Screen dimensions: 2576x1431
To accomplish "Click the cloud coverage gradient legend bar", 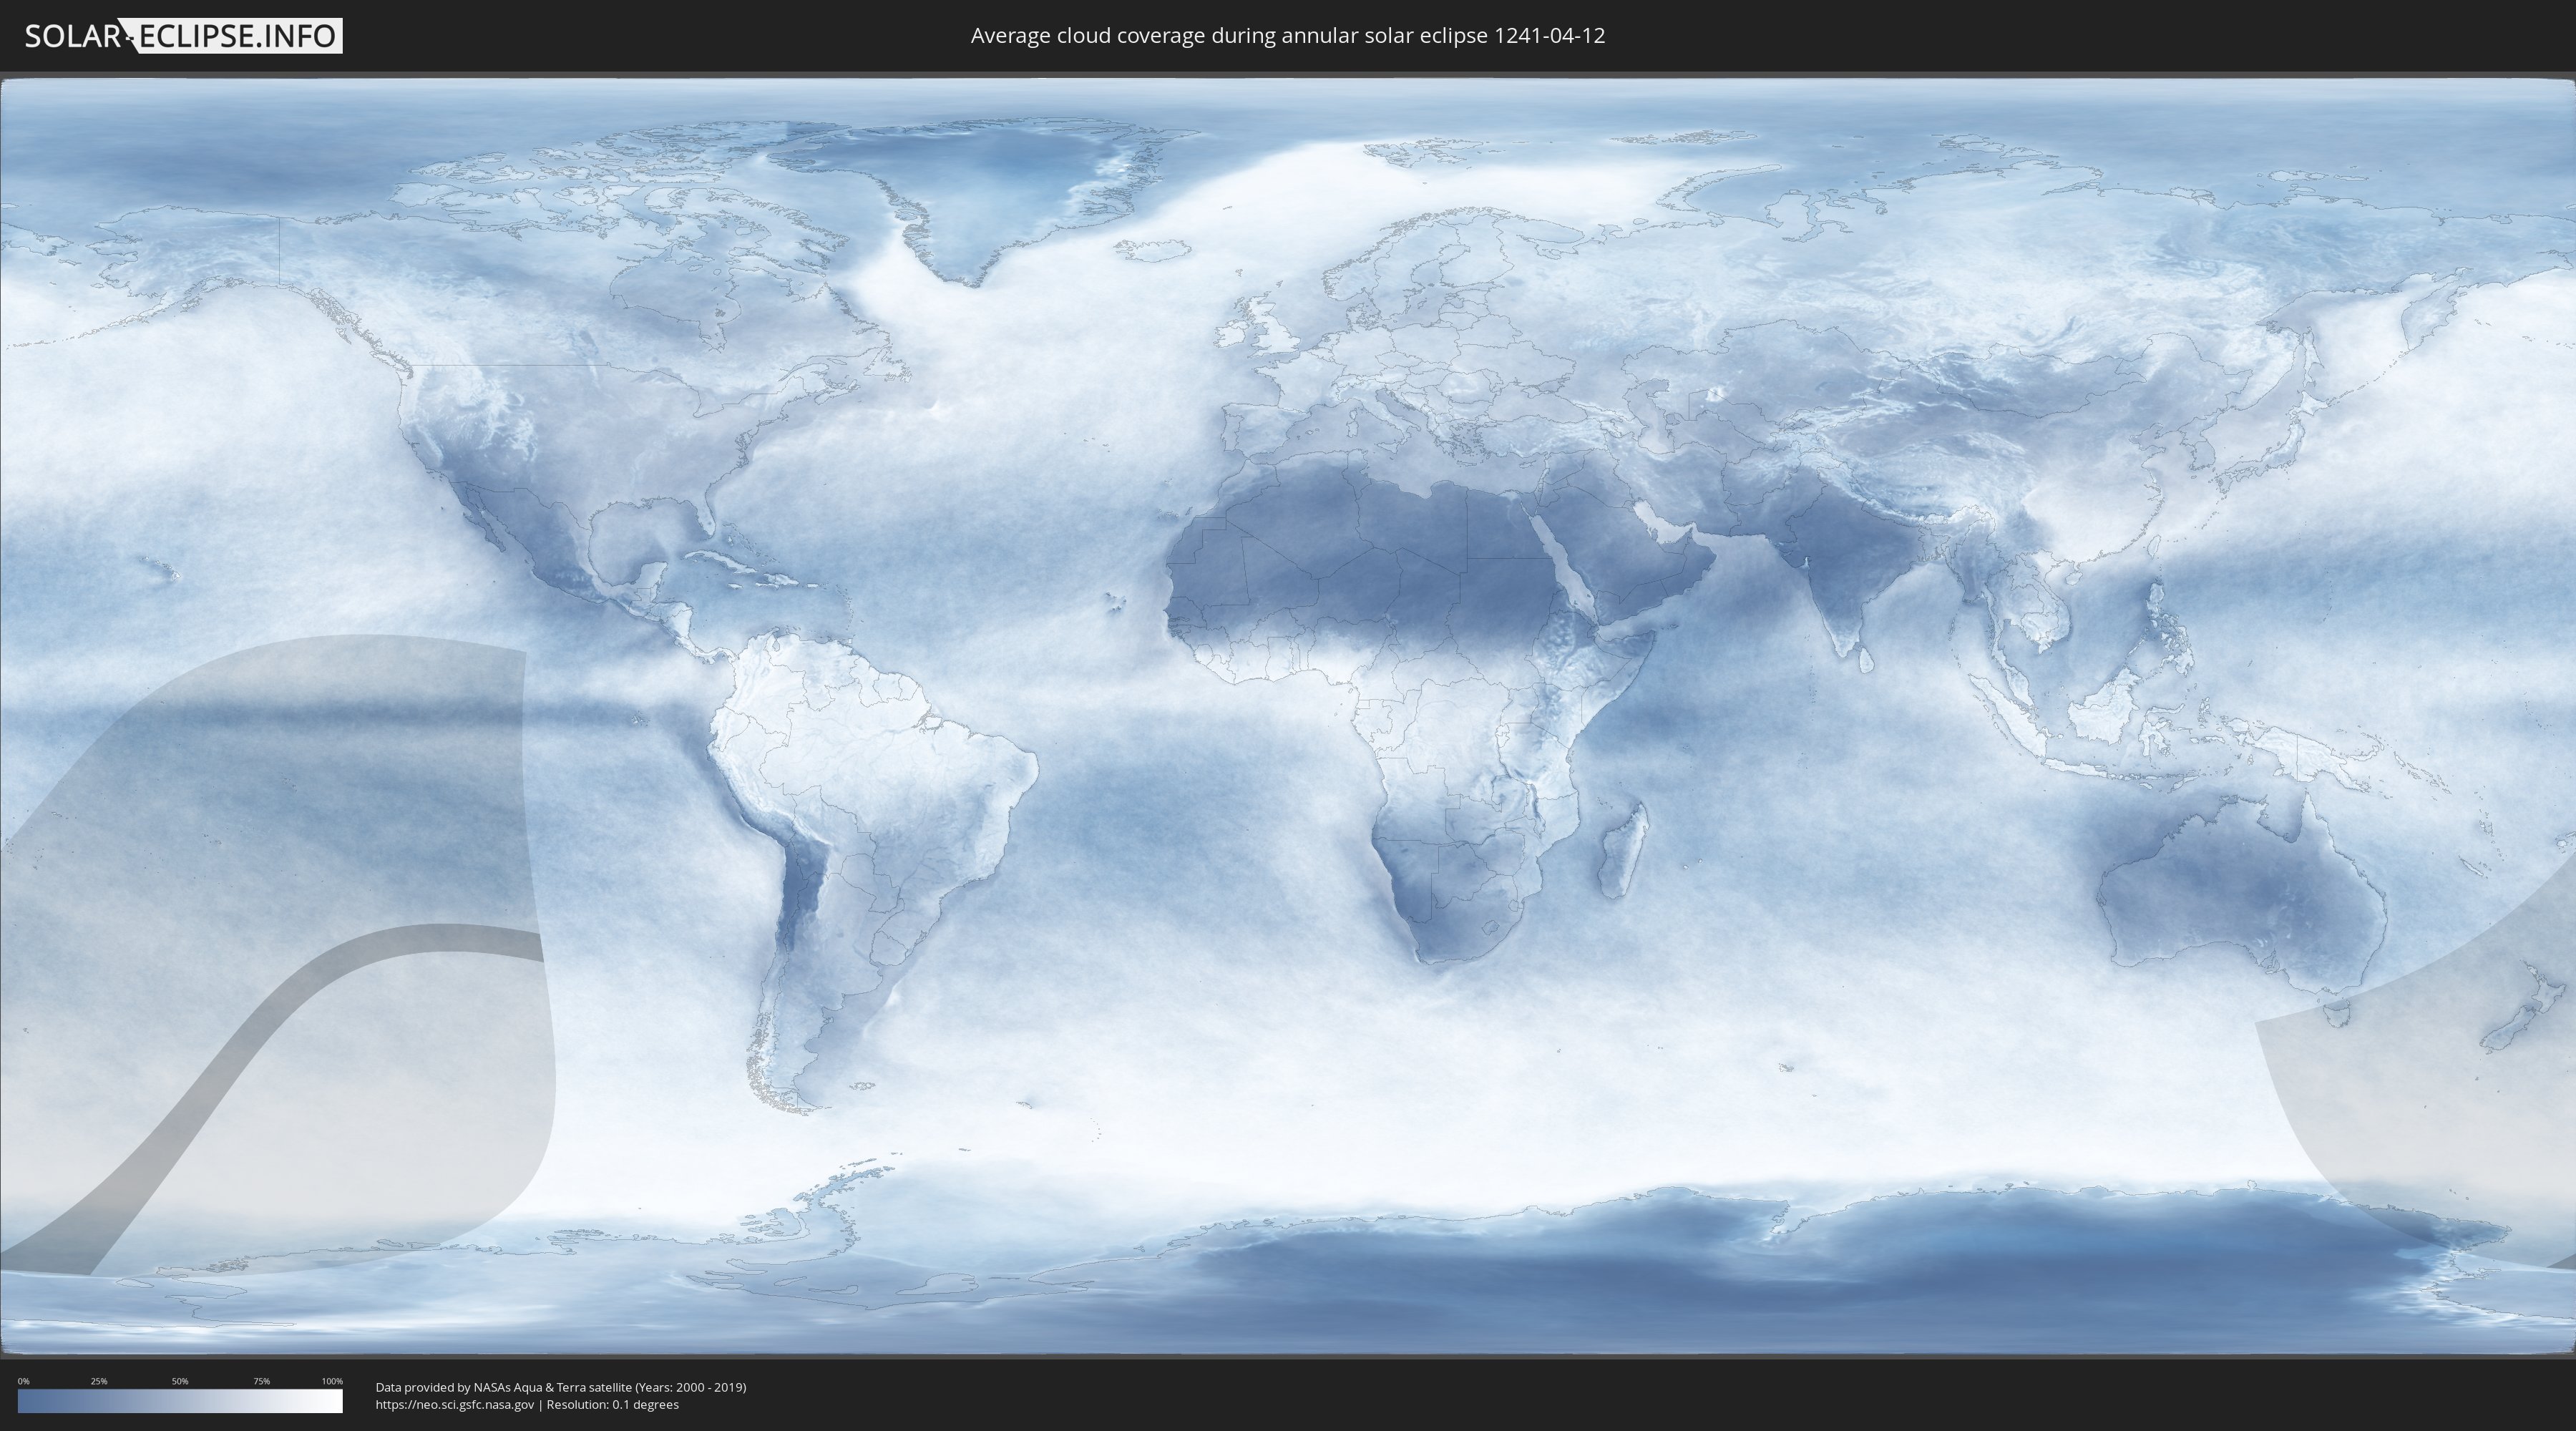I will pyautogui.click(x=180, y=1401).
